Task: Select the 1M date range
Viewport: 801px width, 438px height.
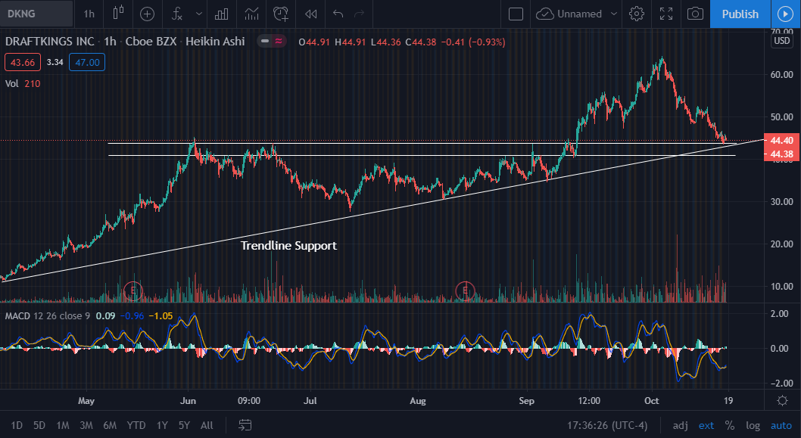Action: (63, 425)
